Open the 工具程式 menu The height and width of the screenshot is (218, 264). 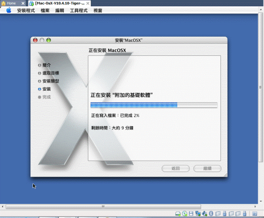click(79, 10)
